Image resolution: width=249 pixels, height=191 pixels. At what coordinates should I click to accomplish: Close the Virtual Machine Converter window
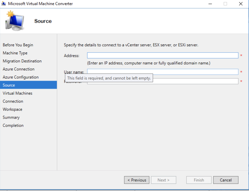(x=241, y=4)
